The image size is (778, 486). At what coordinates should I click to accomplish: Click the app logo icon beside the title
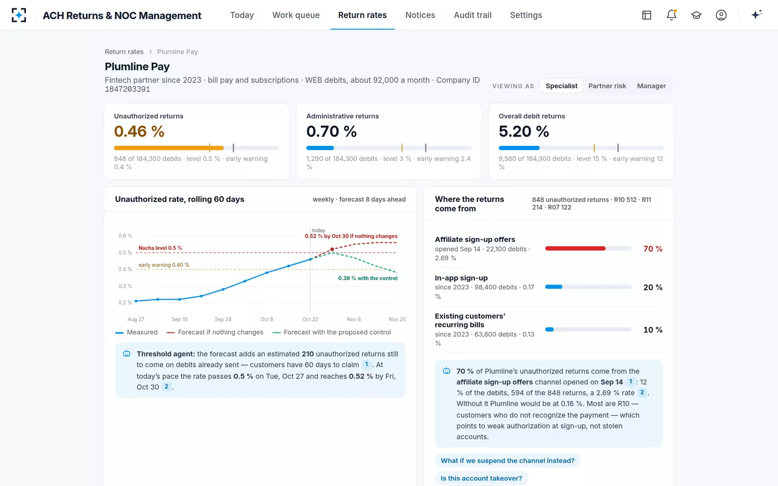pos(19,15)
